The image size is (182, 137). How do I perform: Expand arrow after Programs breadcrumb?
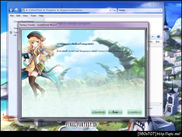coord(58,10)
